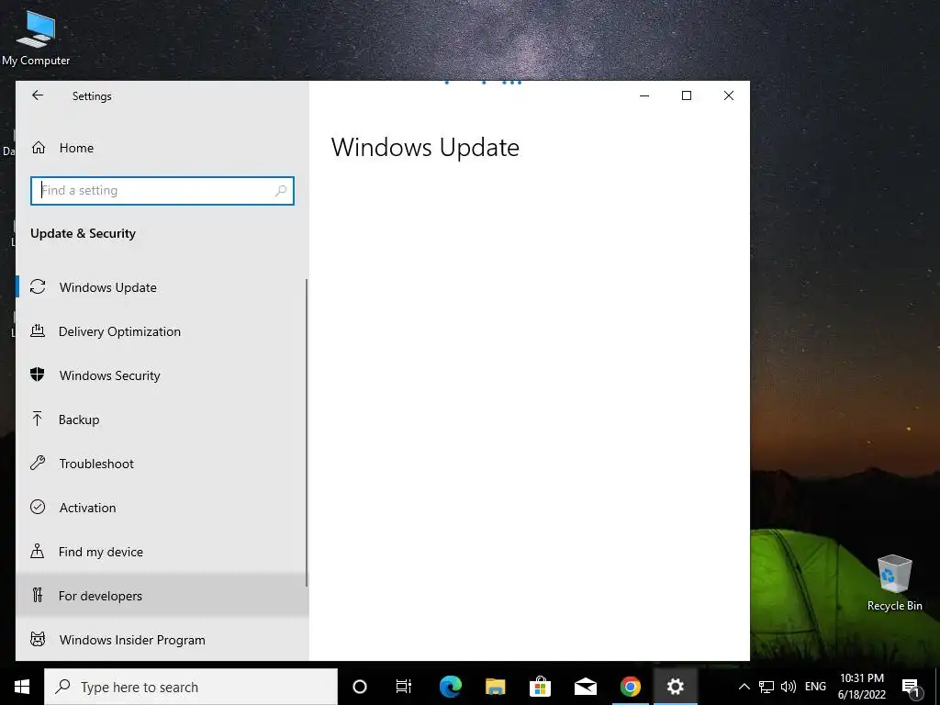Go to Settings Home
This screenshot has height=705, width=940.
coord(162,148)
